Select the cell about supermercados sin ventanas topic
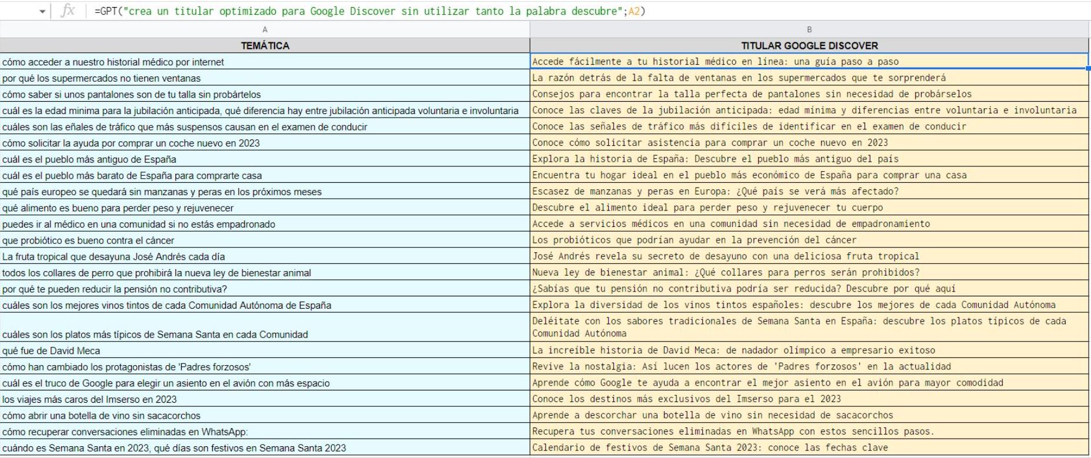The width and height of the screenshot is (1091, 458). click(x=265, y=78)
